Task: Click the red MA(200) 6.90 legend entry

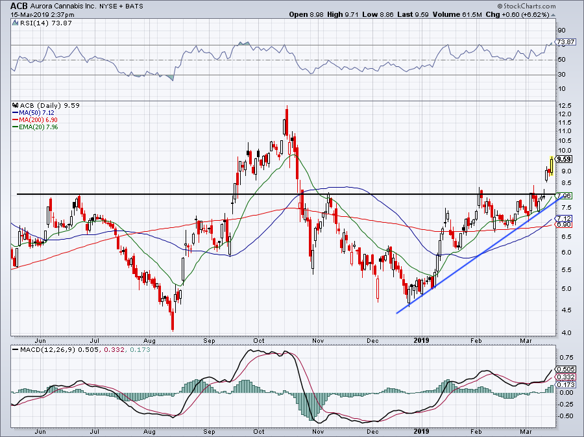Action: tap(34, 120)
